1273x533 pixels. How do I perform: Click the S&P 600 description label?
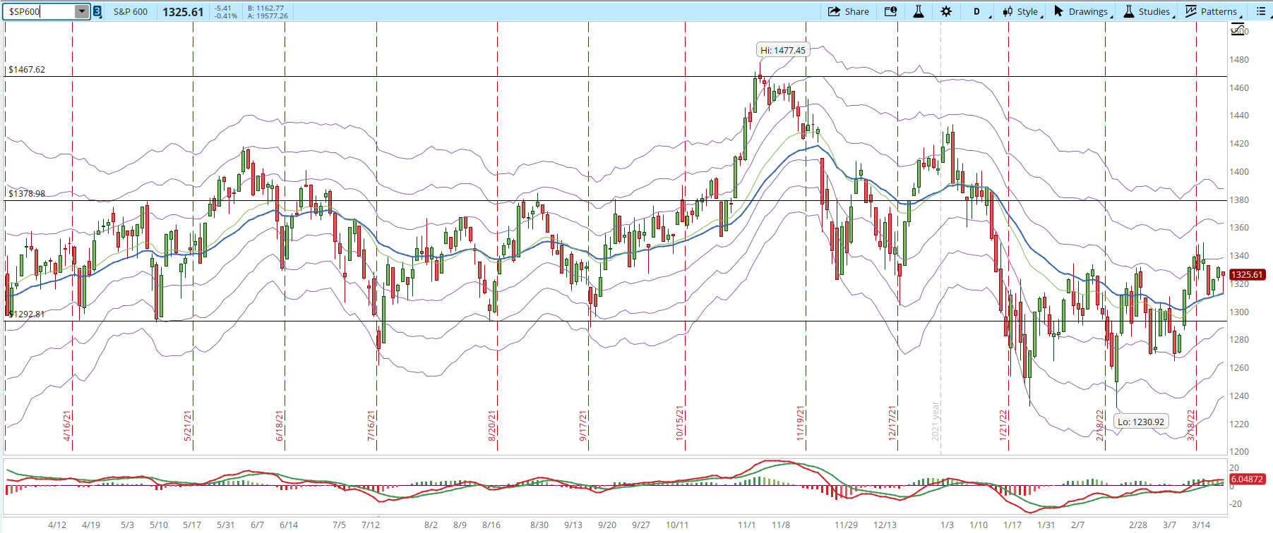pos(131,11)
